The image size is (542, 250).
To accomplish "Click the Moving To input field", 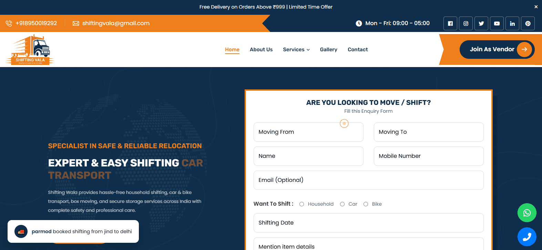I will pos(429,132).
